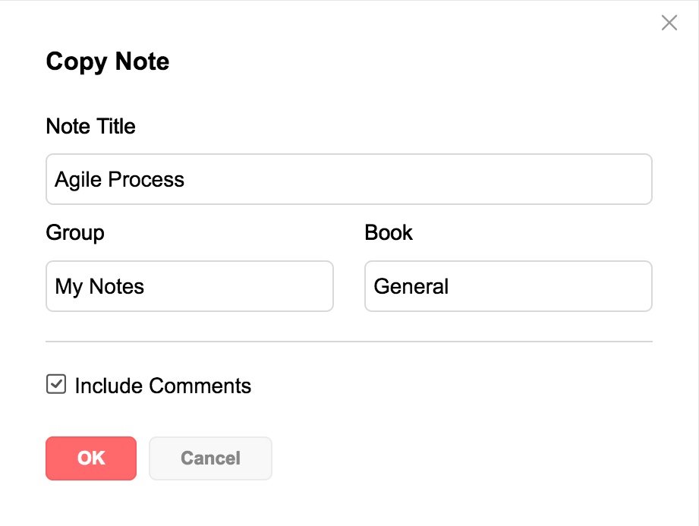Click the divider line above Include Comments
This screenshot has width=699, height=526.
click(x=349, y=342)
